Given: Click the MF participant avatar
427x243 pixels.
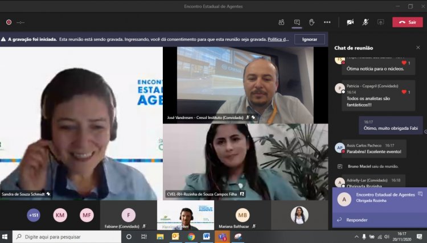Looking at the screenshot, I should coord(87,215).
